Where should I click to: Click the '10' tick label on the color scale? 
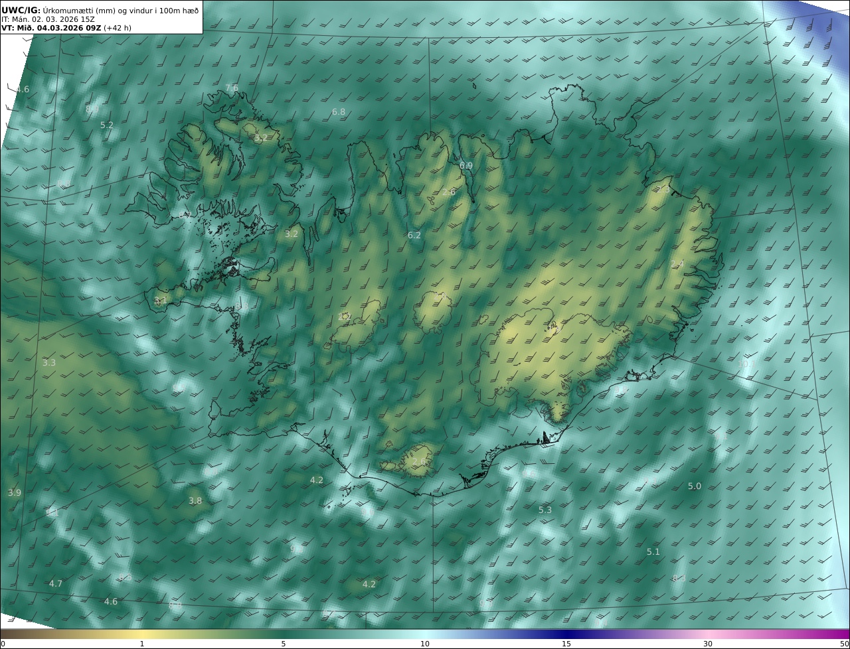pyautogui.click(x=425, y=644)
